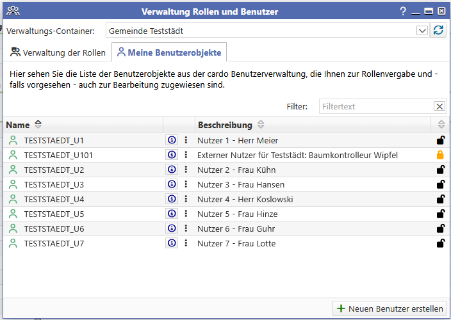The image size is (451, 320).
Task: Open info icon for TESTSTAEDT_U101
Action: click(x=171, y=155)
